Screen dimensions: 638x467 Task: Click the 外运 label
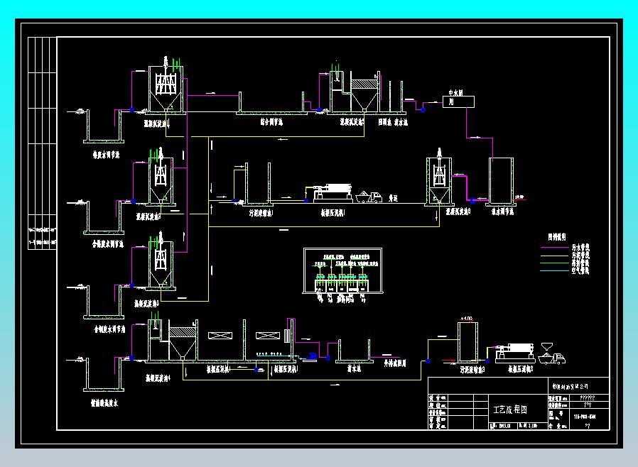(393, 198)
